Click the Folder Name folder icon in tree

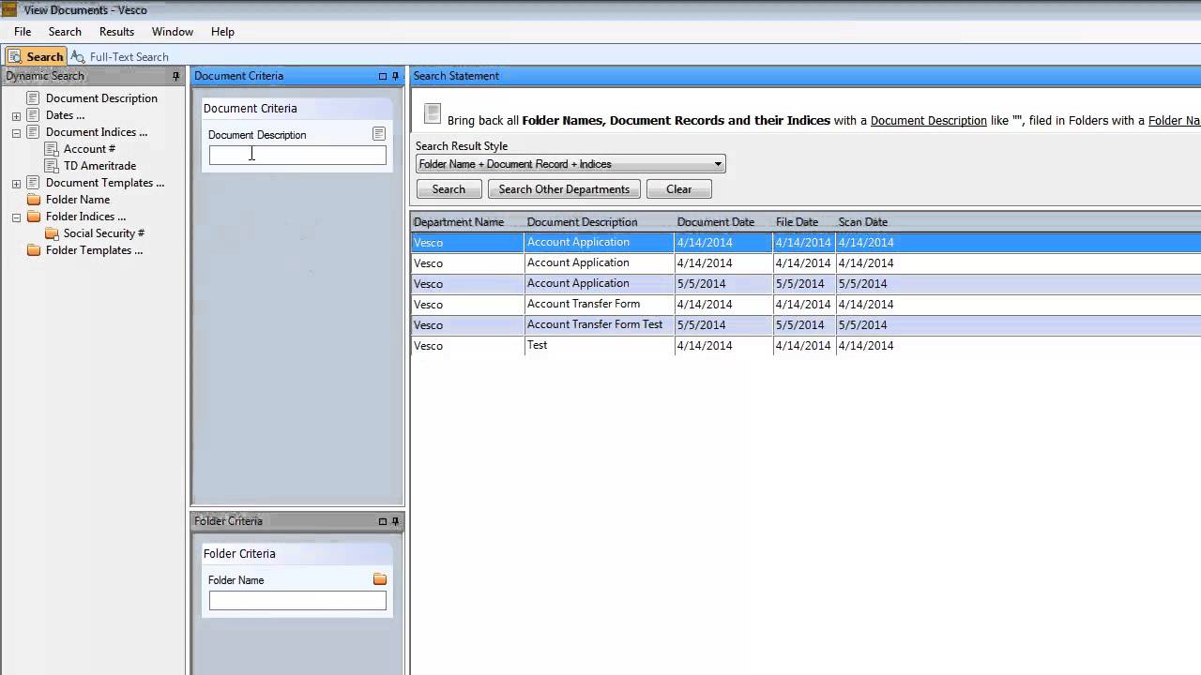click(34, 200)
